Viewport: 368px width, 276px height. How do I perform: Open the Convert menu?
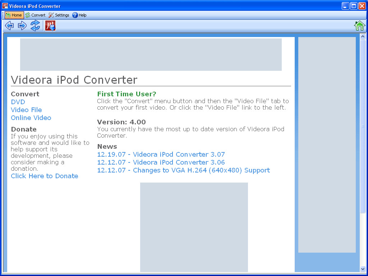coord(36,15)
